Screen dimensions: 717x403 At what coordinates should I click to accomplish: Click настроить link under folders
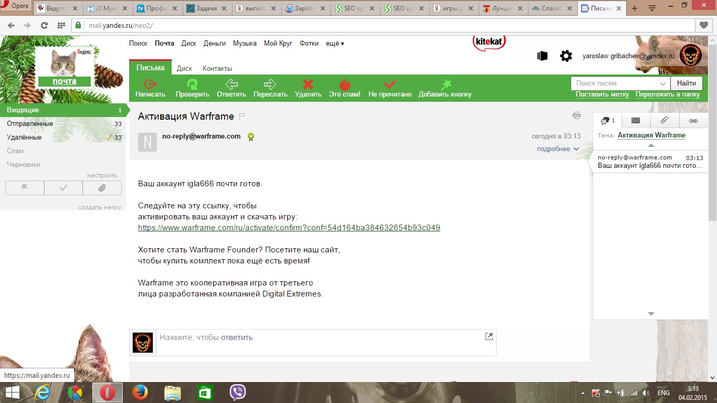coord(104,175)
